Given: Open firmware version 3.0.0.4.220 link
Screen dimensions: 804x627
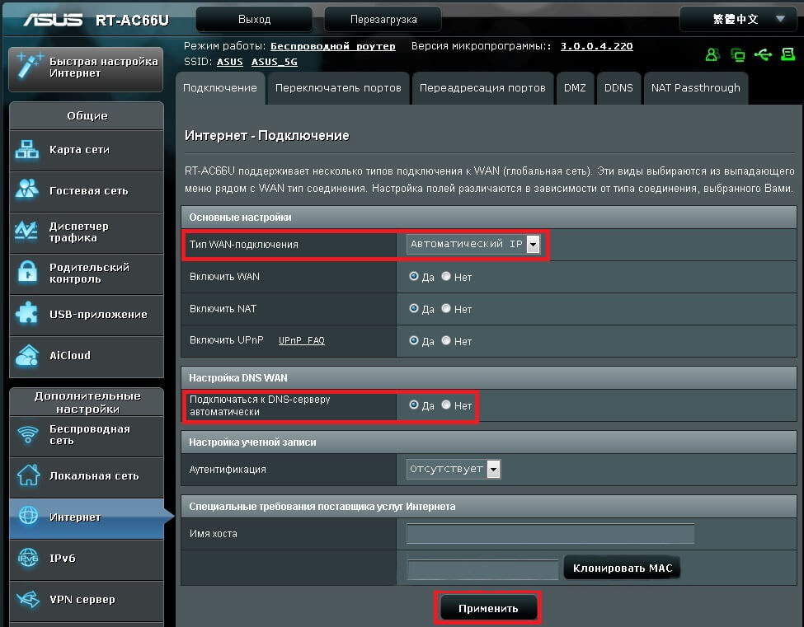Looking at the screenshot, I should (x=596, y=46).
